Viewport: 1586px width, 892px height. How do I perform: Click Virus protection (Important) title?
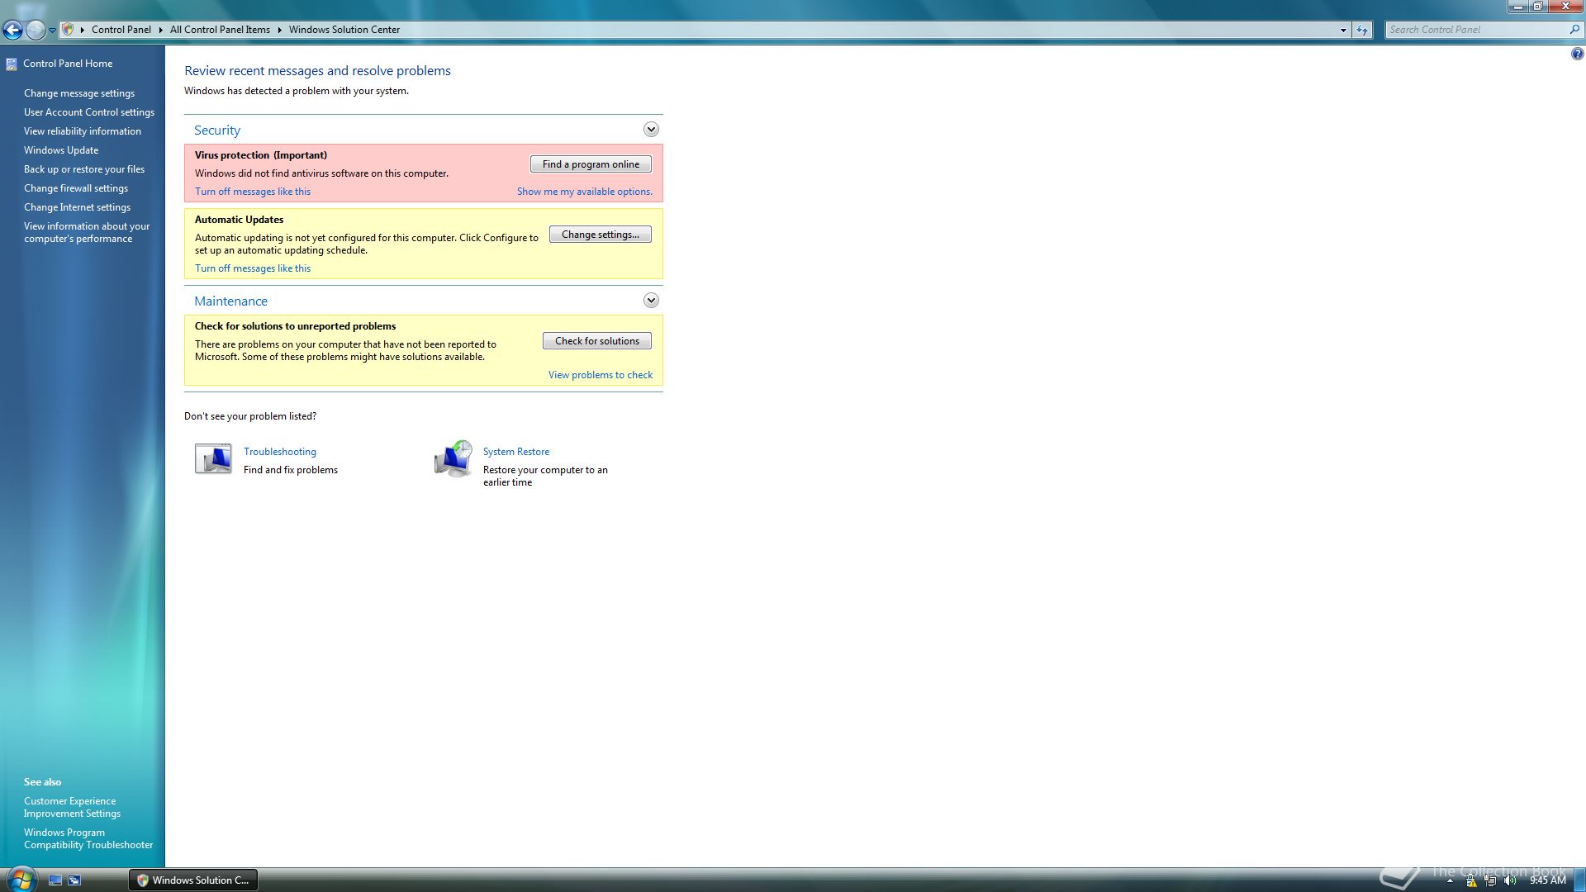[261, 155]
